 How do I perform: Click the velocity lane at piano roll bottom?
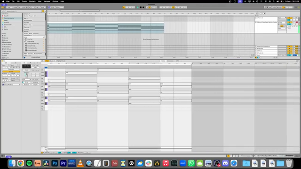click(x=119, y=149)
